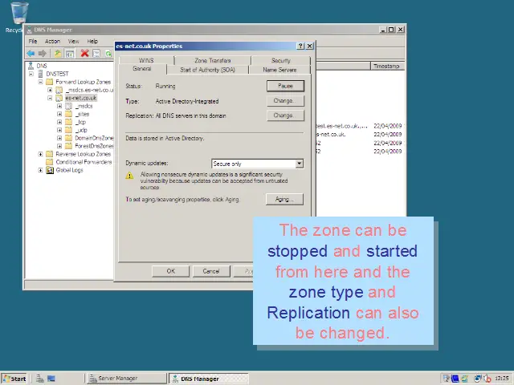The image size is (514, 385).
Task: Click the dialog Help question mark button
Action: (x=300, y=47)
